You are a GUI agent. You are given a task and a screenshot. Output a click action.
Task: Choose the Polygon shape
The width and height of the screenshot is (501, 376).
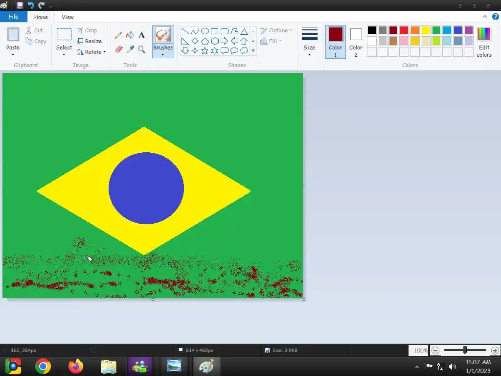coord(234,31)
